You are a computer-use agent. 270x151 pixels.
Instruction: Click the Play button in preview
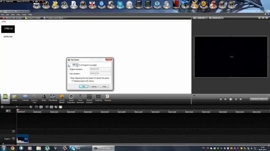(x=231, y=99)
